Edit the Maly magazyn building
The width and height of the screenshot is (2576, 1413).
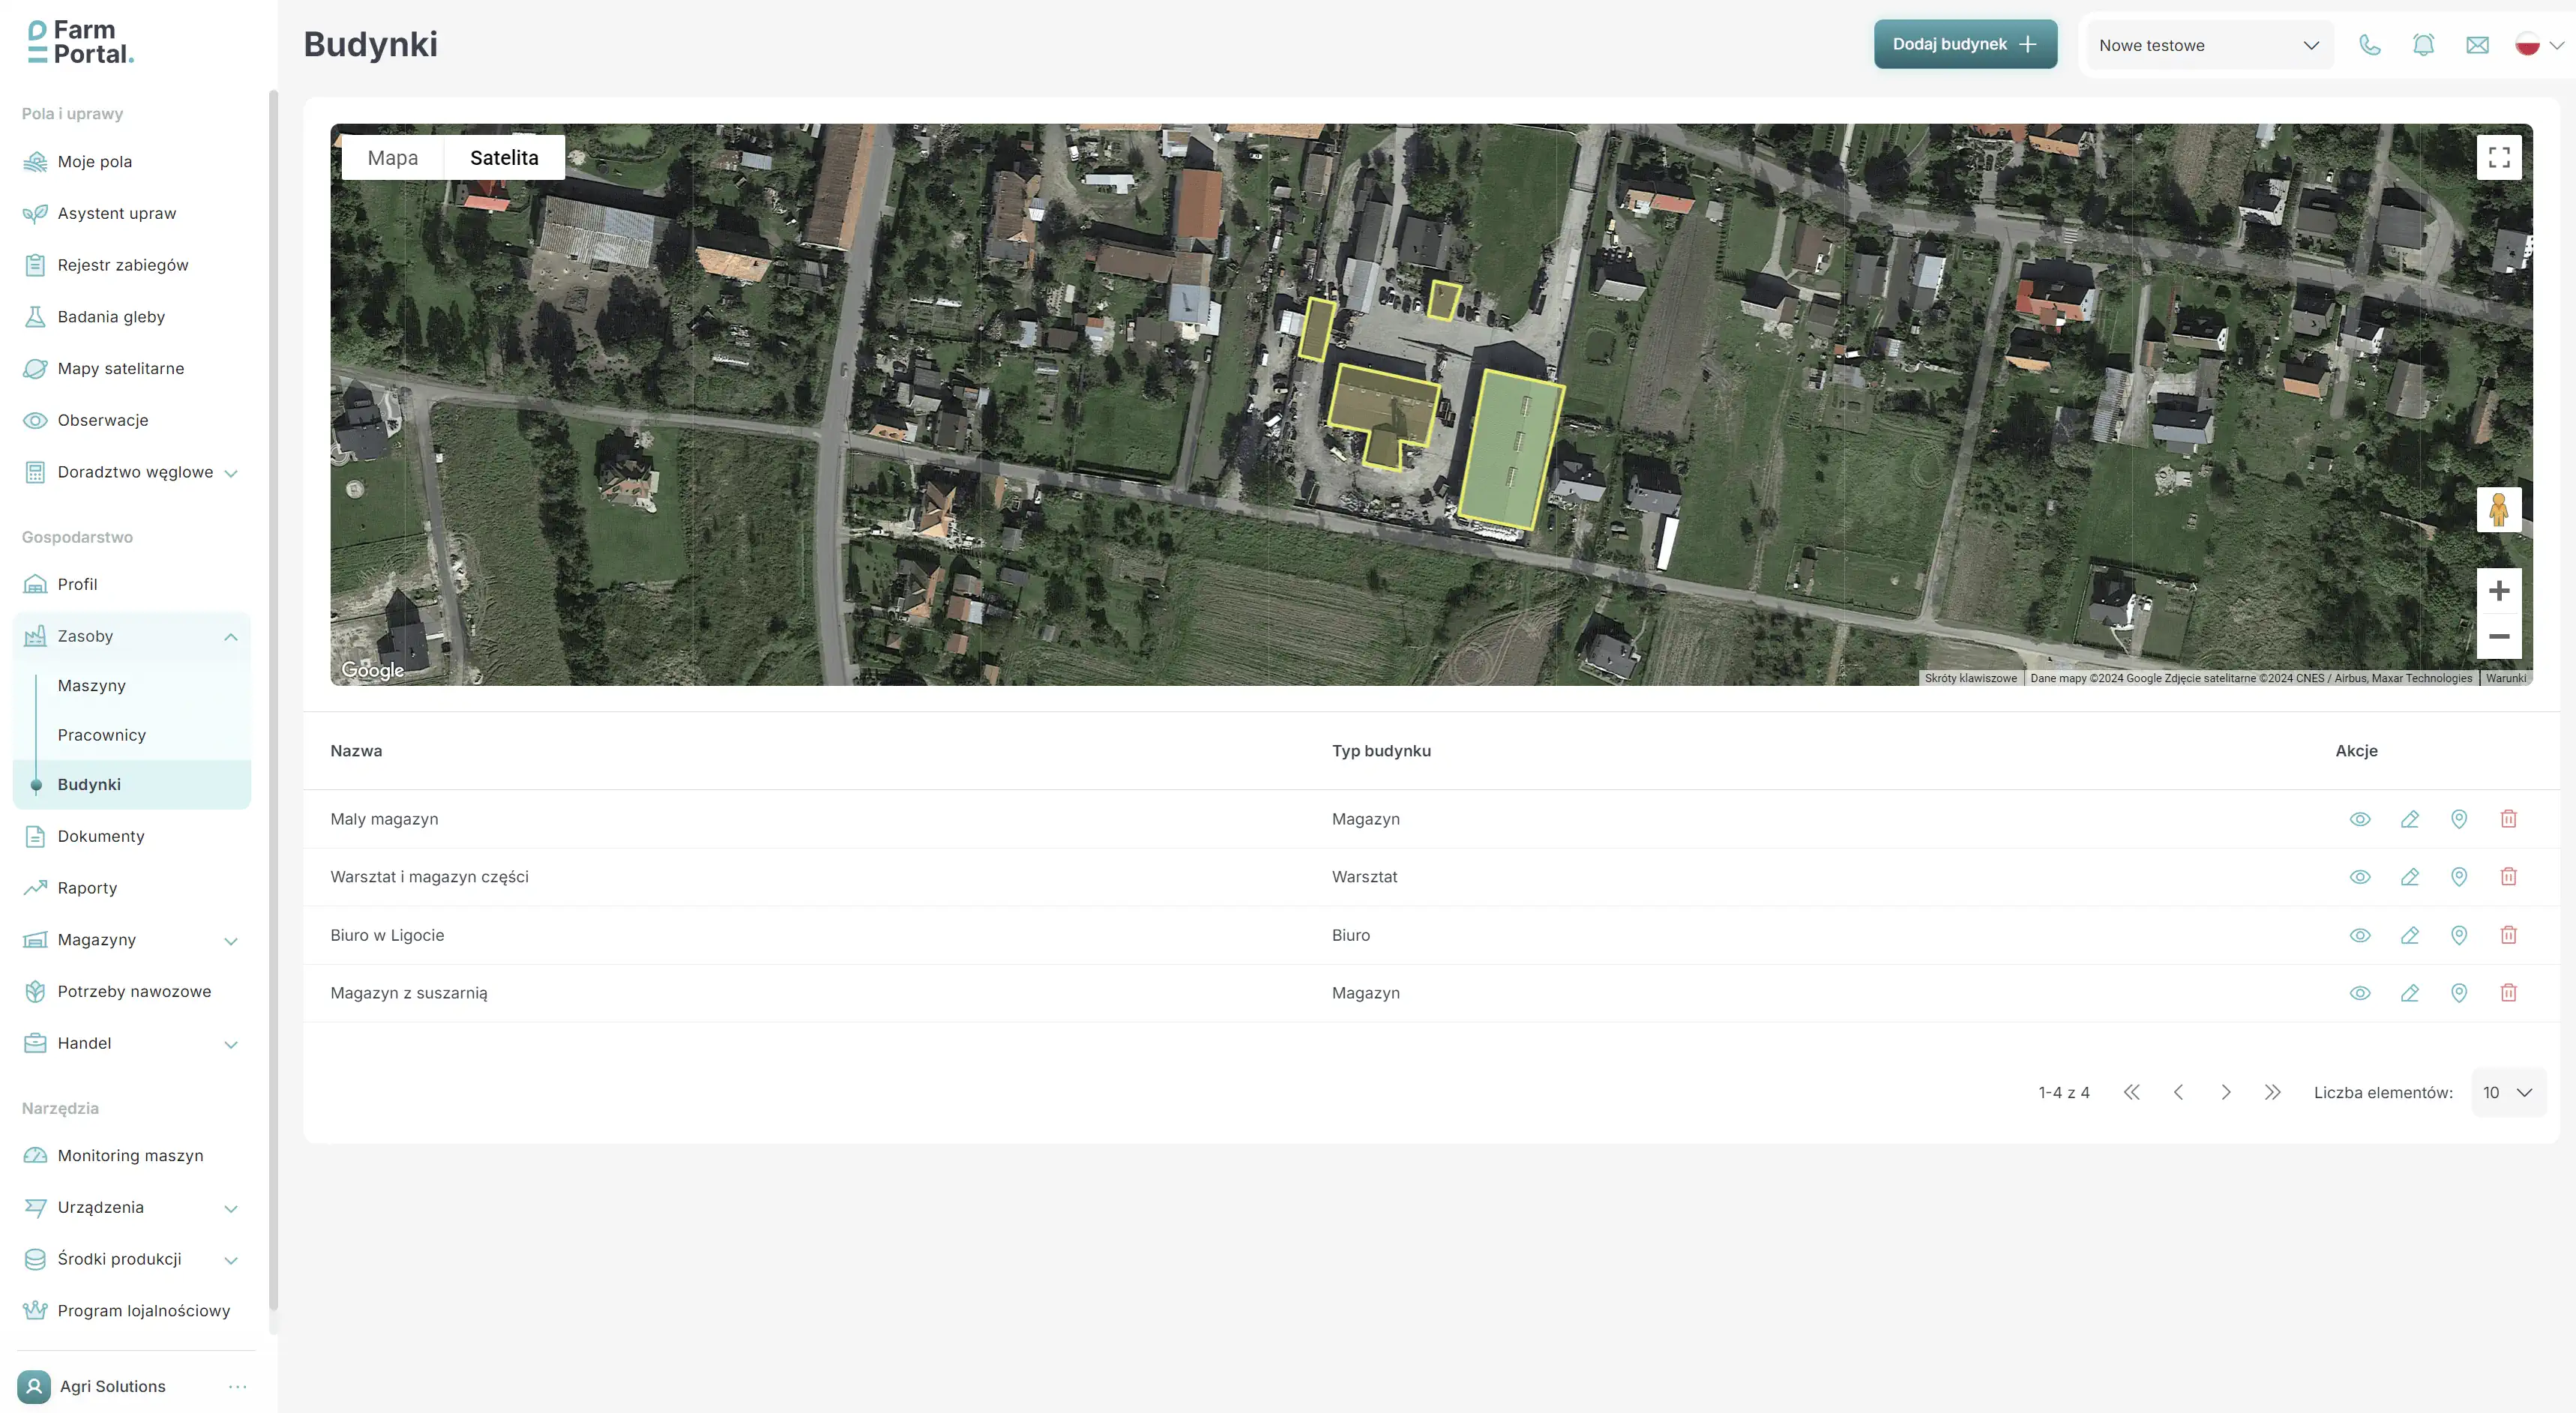(x=2409, y=819)
